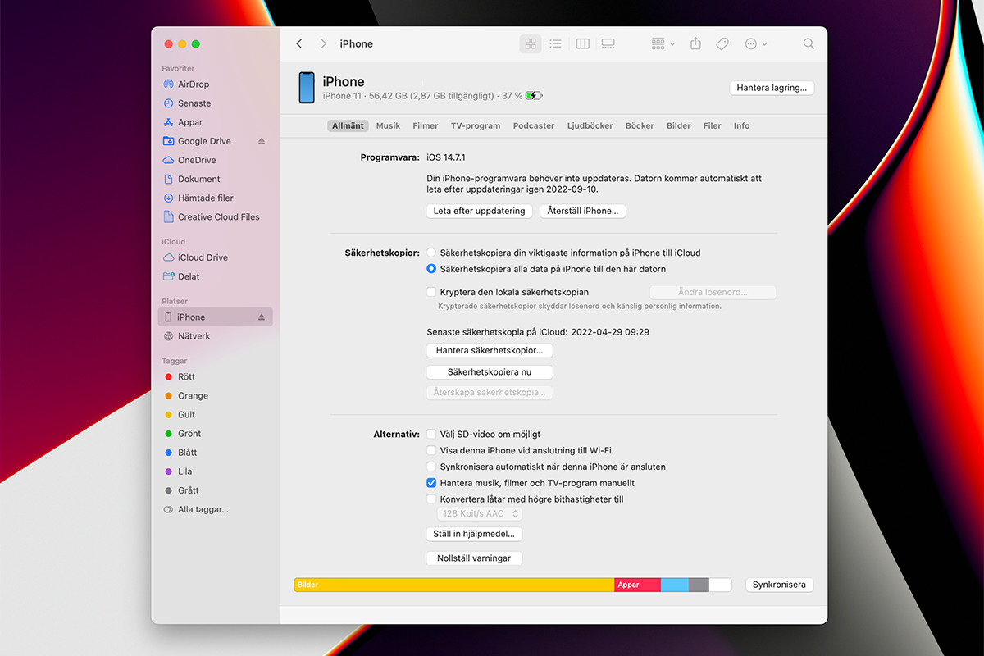The height and width of the screenshot is (656, 984).
Task: Open AirDrop in the sidebar
Action: click(194, 84)
